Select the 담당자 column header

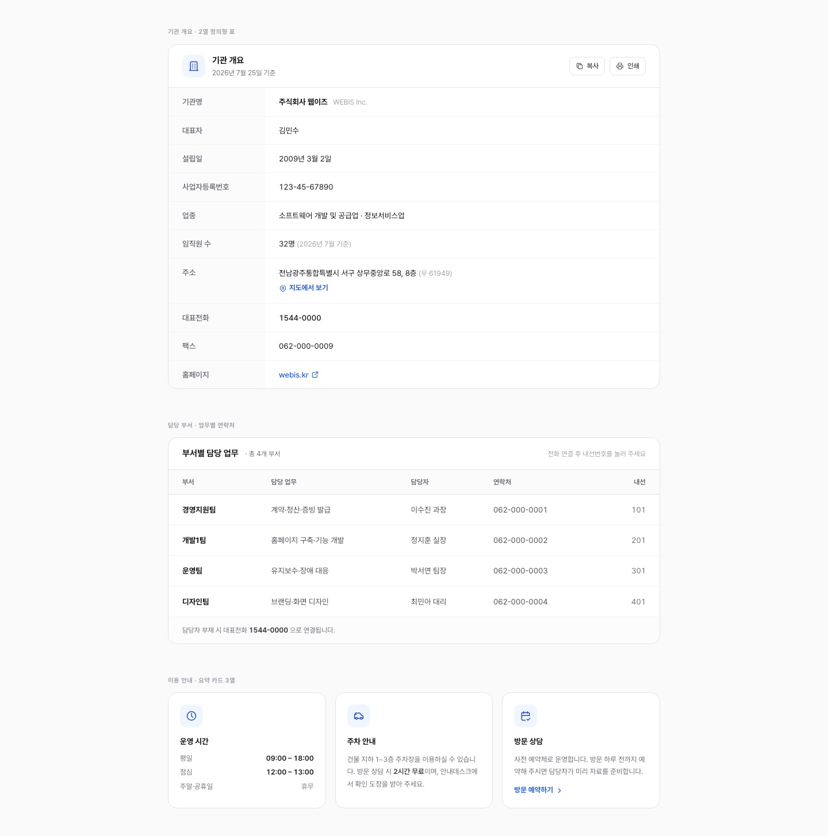[x=420, y=482]
